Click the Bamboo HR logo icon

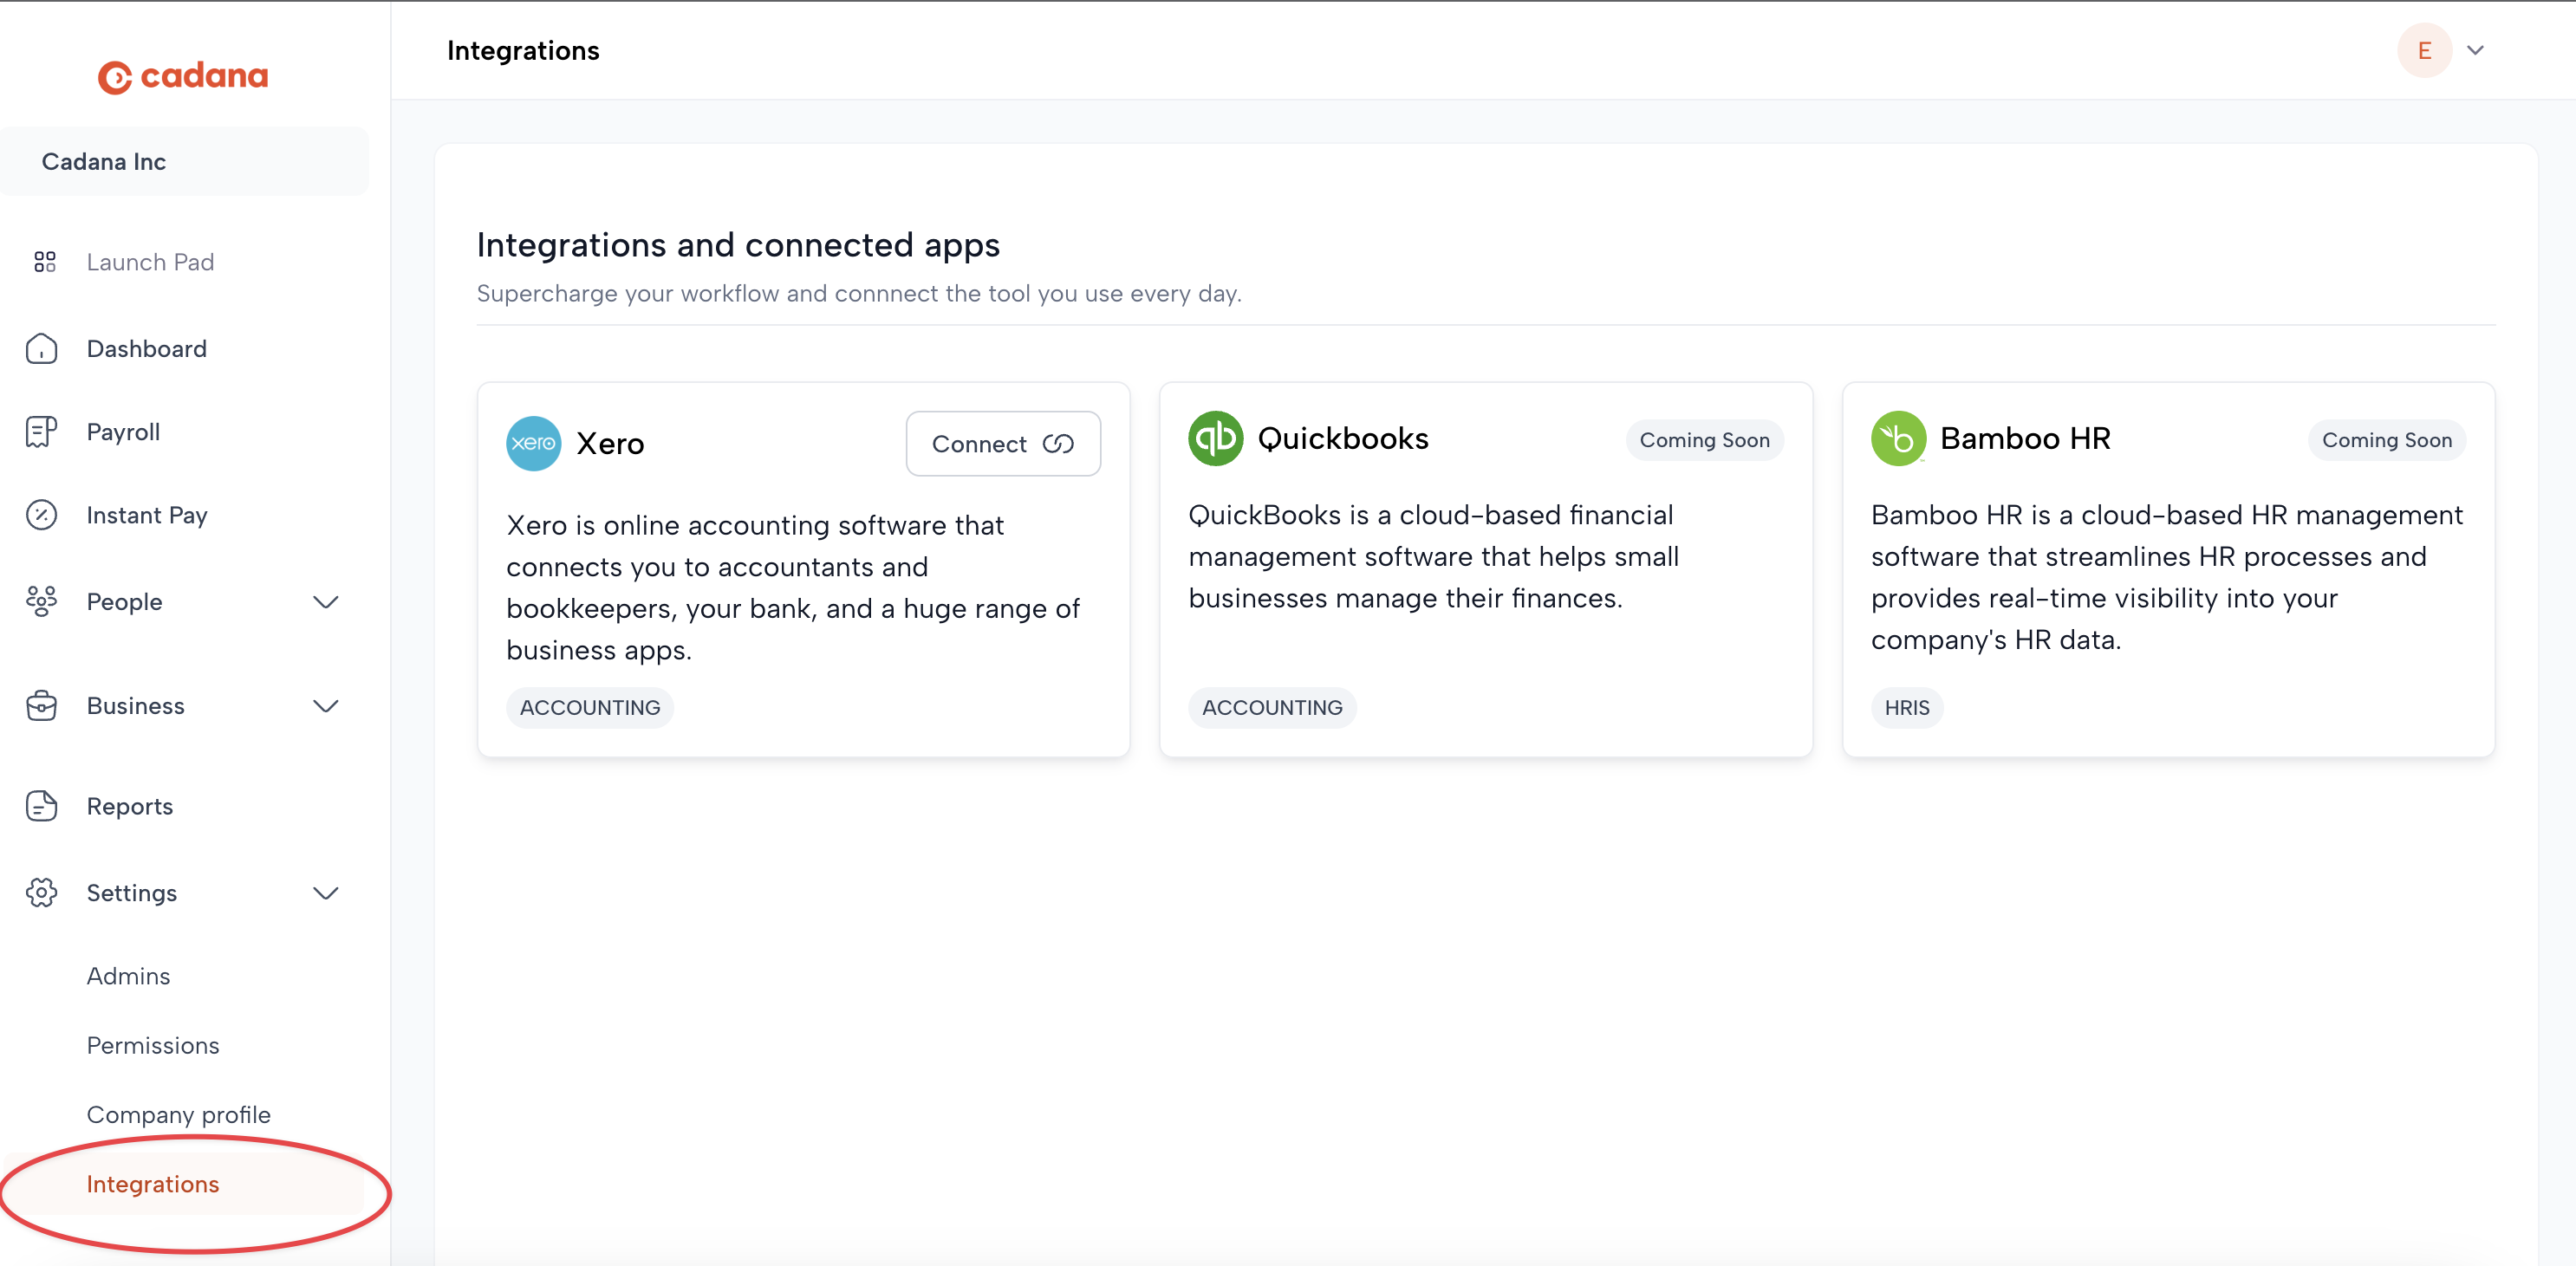point(1897,438)
